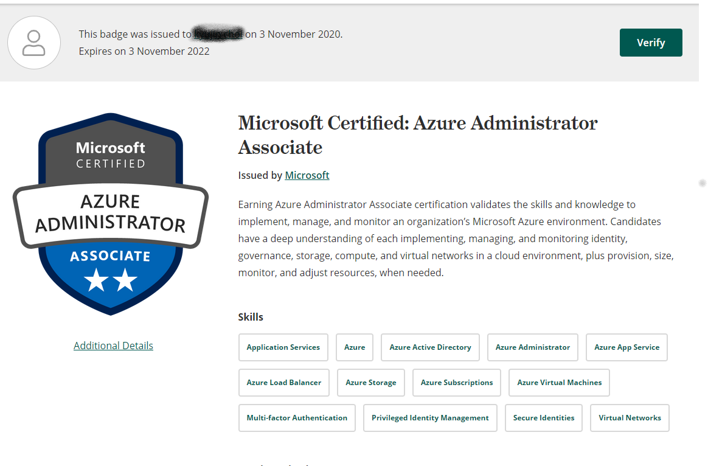Viewport: 708px width, 466px height.
Task: Open the Secure Identities skill tag
Action: (x=544, y=418)
